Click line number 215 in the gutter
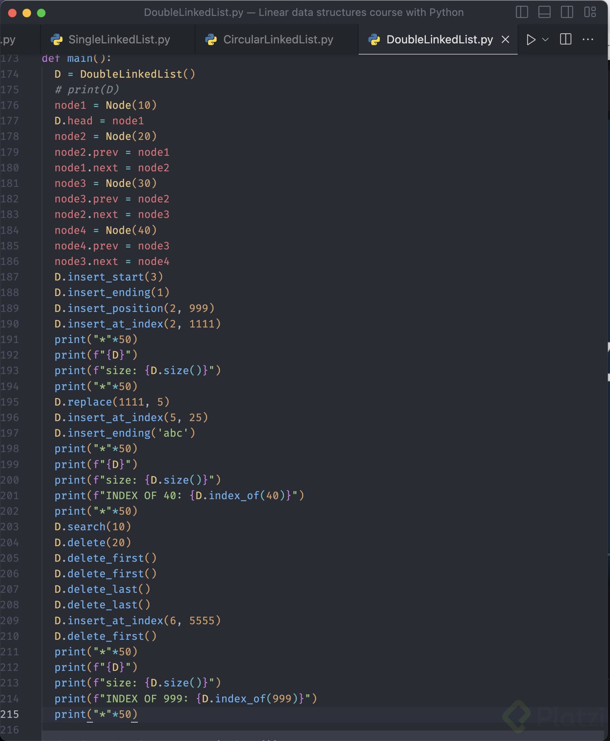The image size is (610, 741). coord(10,714)
